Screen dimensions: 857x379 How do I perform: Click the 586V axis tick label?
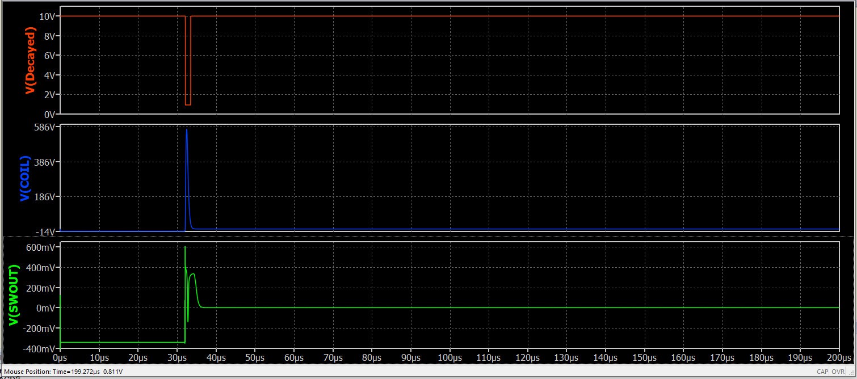pyautogui.click(x=44, y=127)
